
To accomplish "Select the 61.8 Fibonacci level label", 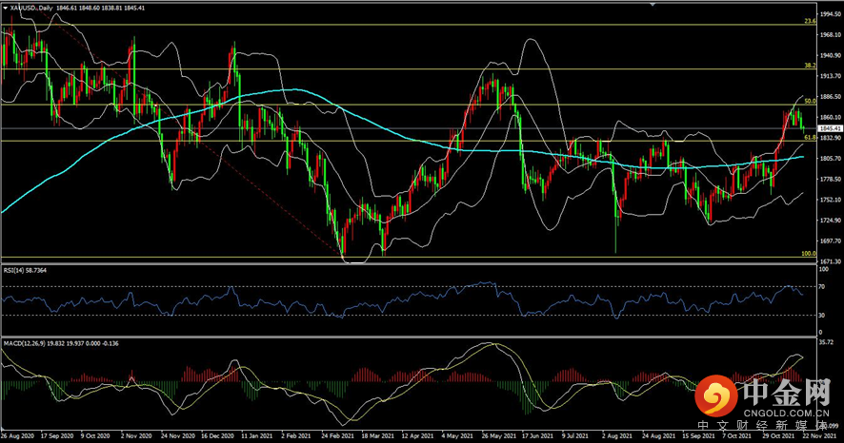I will coord(810,138).
